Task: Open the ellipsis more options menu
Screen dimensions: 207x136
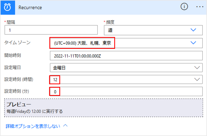Action: point(200,7)
